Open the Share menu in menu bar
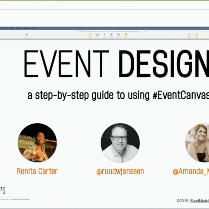This screenshot has width=209, height=209. click(x=18, y=28)
